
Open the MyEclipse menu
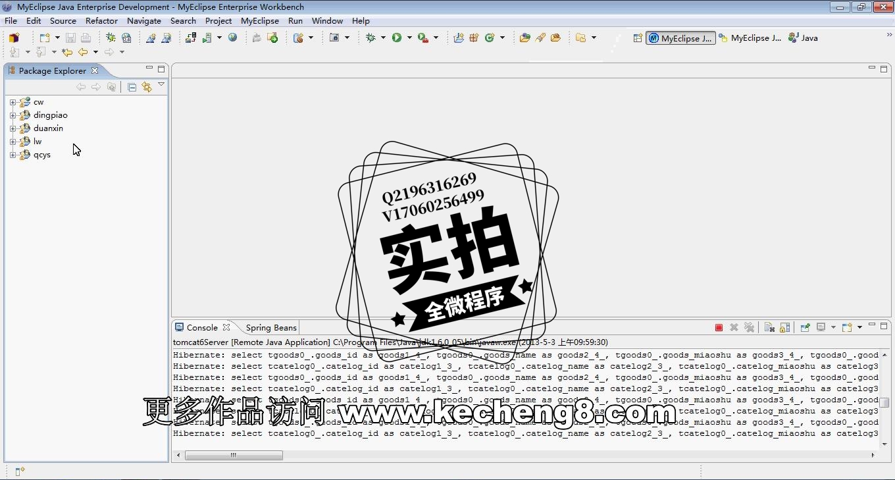[260, 20]
